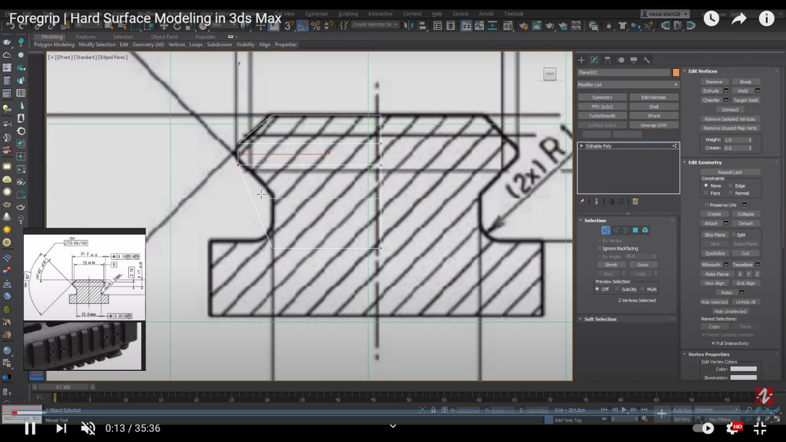This screenshot has width=786, height=442.
Task: Open Chamfer settings box icon
Action: click(726, 100)
